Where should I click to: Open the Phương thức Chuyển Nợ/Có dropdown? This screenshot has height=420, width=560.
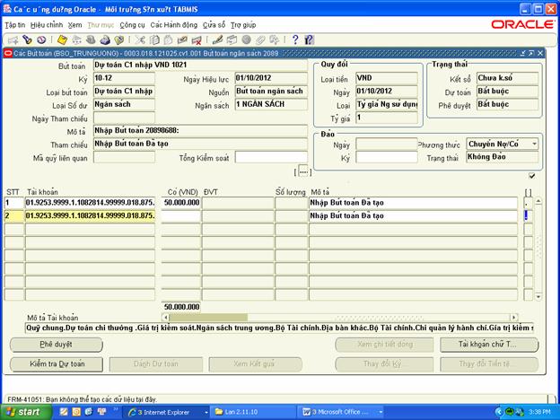(x=534, y=144)
